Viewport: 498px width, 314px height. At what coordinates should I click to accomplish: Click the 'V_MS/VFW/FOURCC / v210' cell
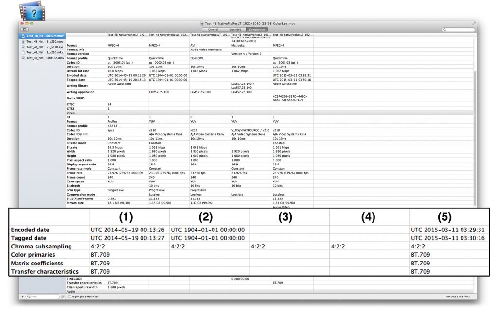(250, 130)
